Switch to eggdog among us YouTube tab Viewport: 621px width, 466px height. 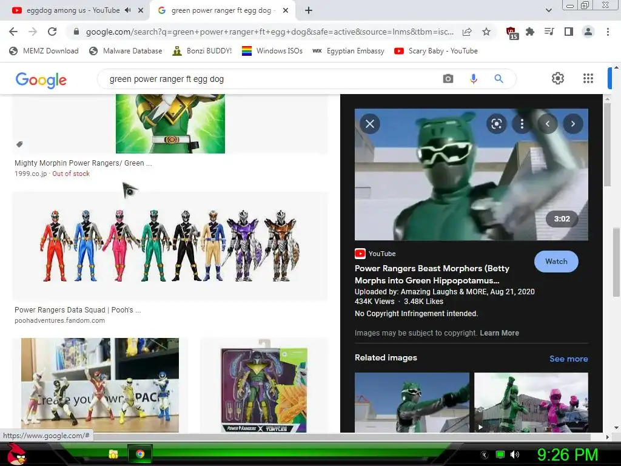point(73,10)
